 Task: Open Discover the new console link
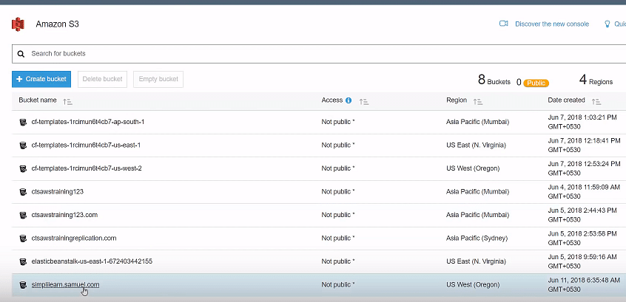(552, 24)
